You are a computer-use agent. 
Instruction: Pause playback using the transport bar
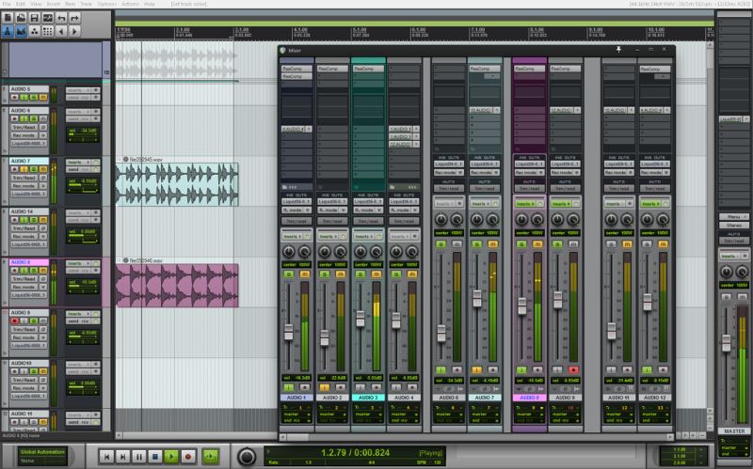pyautogui.click(x=139, y=456)
